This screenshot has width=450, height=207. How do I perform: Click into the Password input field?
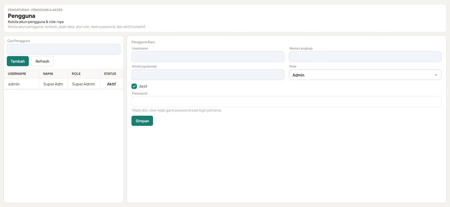click(x=286, y=102)
